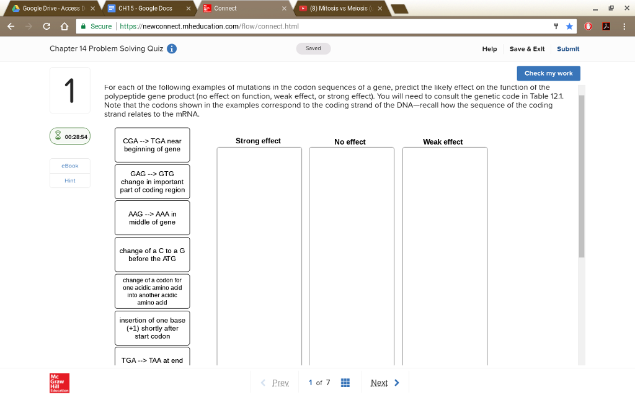Click the hourglass timer icon

(x=58, y=135)
